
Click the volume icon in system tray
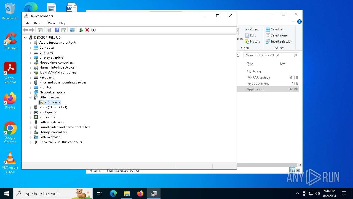coord(317,193)
